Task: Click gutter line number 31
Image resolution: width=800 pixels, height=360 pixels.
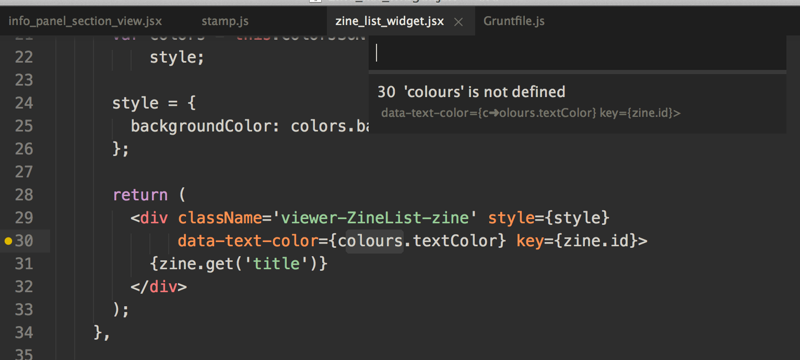Action: (24, 263)
